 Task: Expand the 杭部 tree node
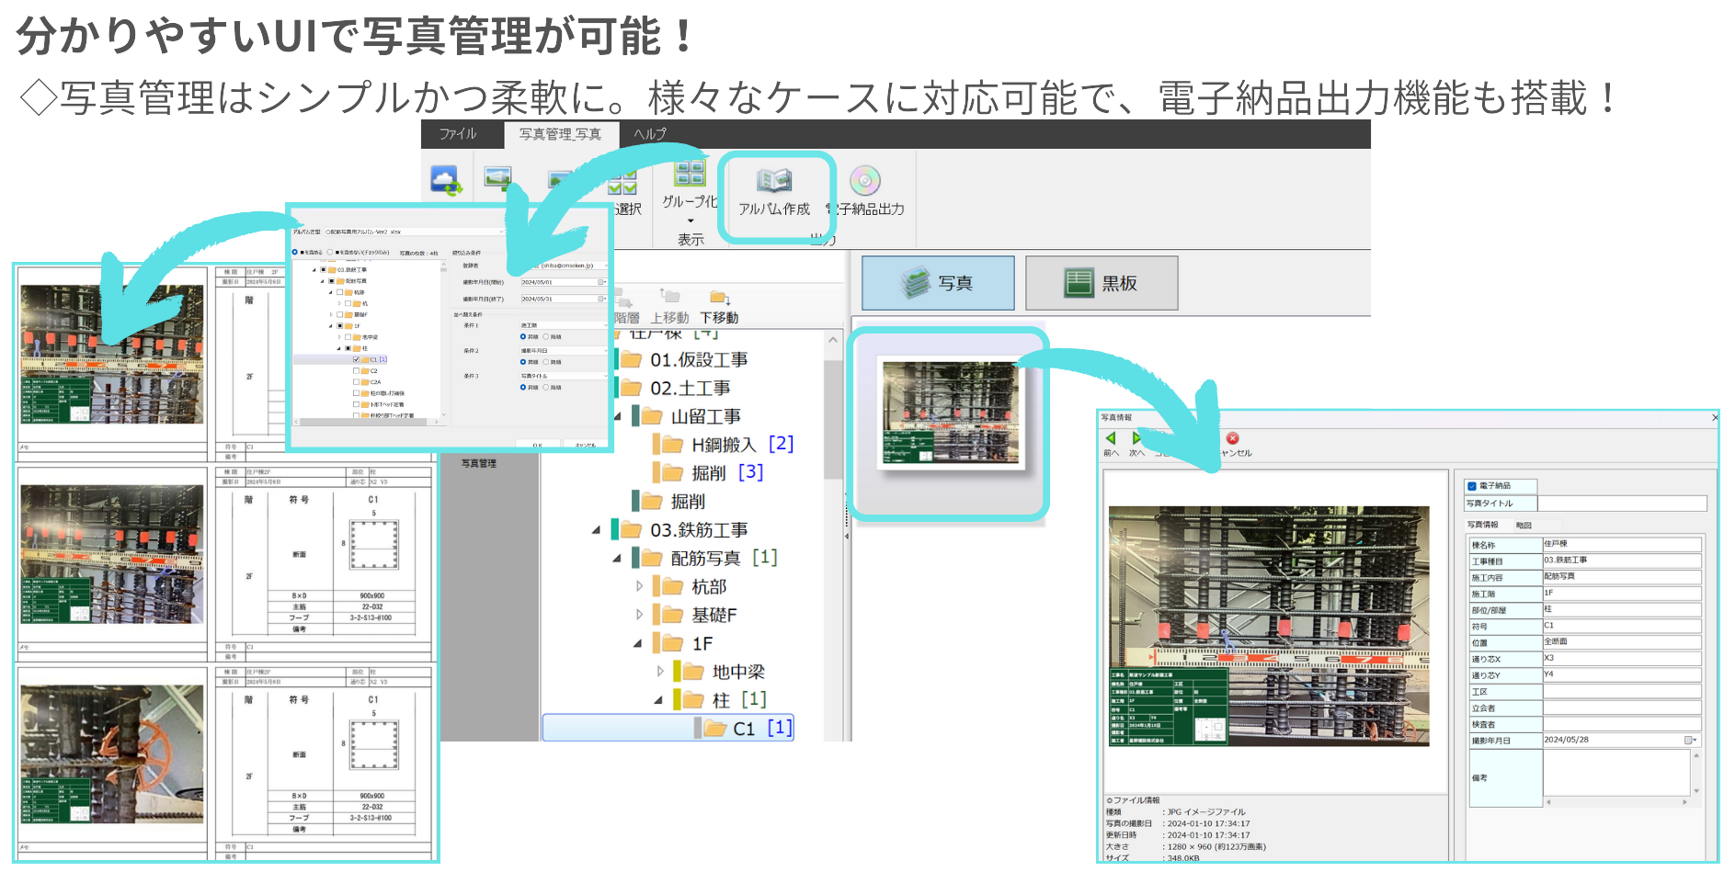click(639, 586)
